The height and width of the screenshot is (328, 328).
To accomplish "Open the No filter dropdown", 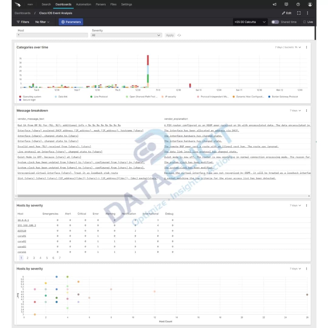I will coord(42,22).
